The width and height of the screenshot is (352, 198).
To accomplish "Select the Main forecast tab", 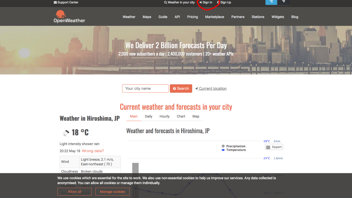I will coord(134,116).
